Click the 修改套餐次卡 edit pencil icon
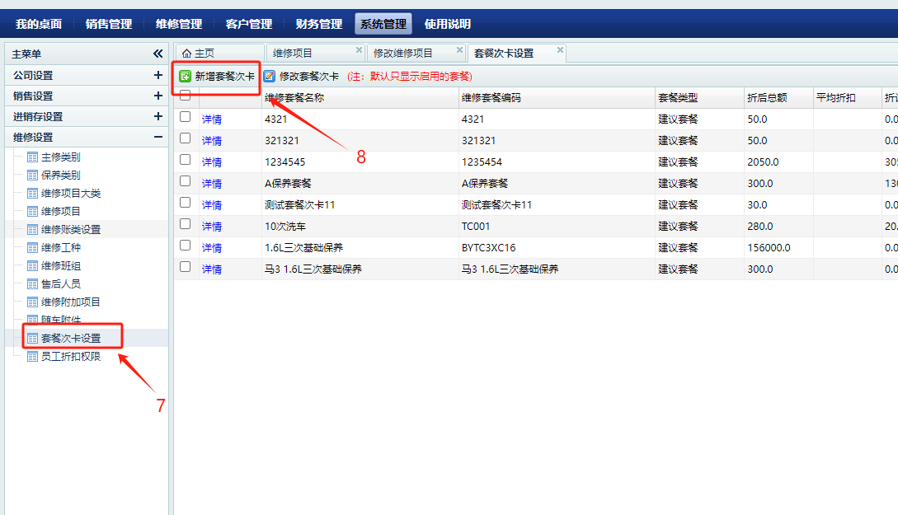898x515 pixels. pos(270,77)
